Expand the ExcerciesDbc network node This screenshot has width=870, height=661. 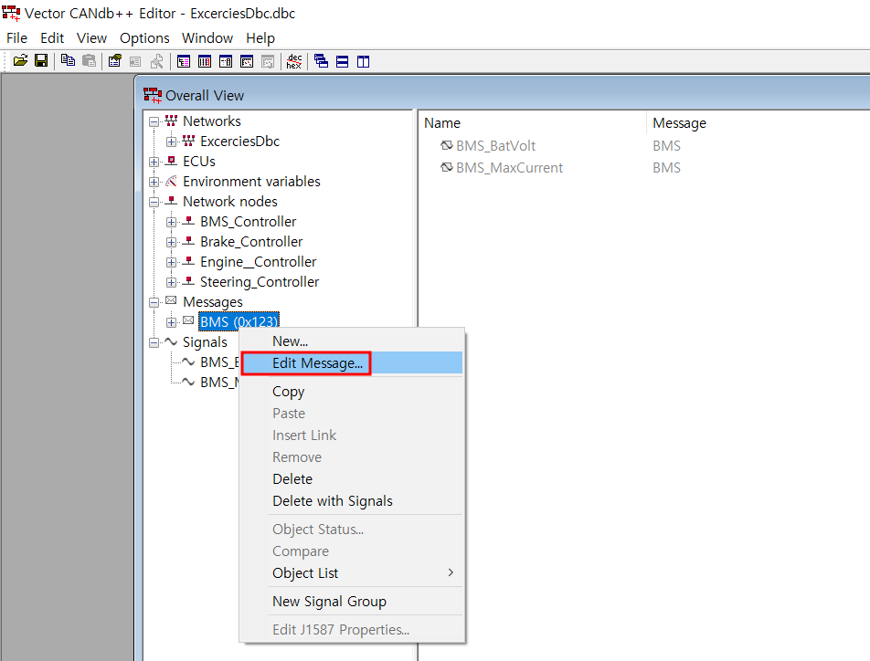click(172, 142)
